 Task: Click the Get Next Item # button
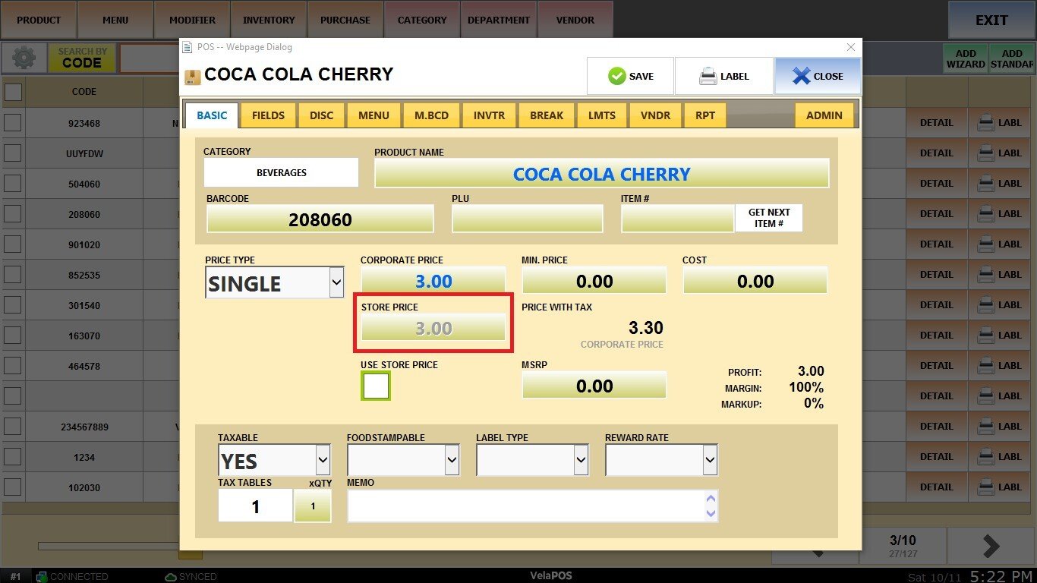[x=768, y=218]
